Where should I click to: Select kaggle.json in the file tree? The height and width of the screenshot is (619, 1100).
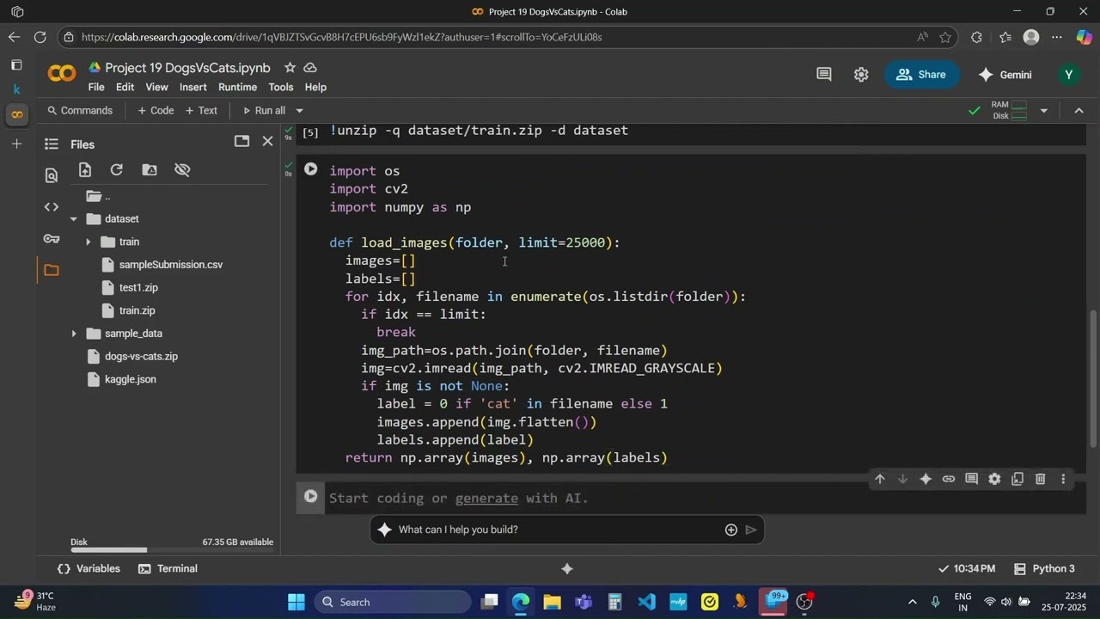[x=130, y=379]
